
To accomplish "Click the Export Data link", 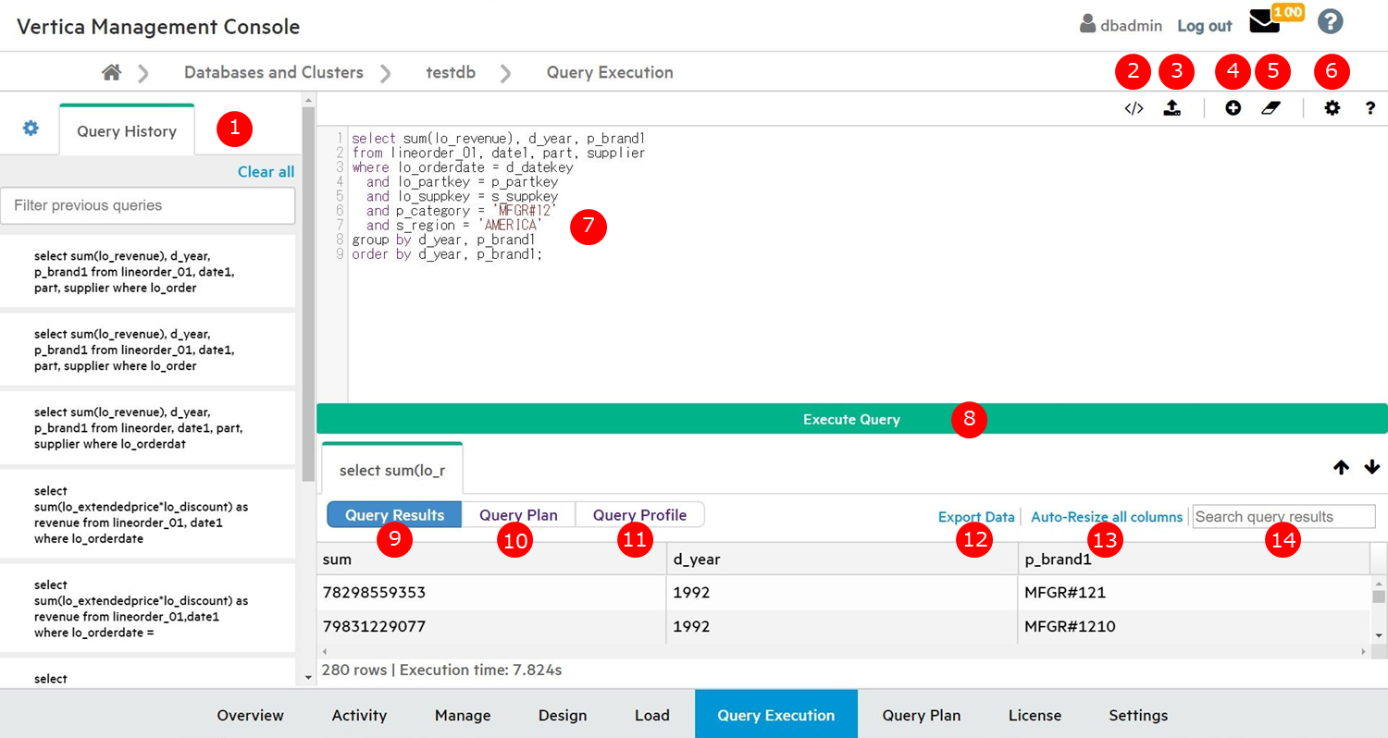I will (976, 517).
